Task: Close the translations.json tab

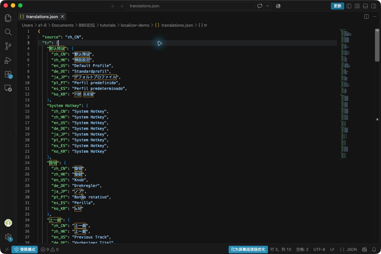Action: pyautogui.click(x=63, y=17)
